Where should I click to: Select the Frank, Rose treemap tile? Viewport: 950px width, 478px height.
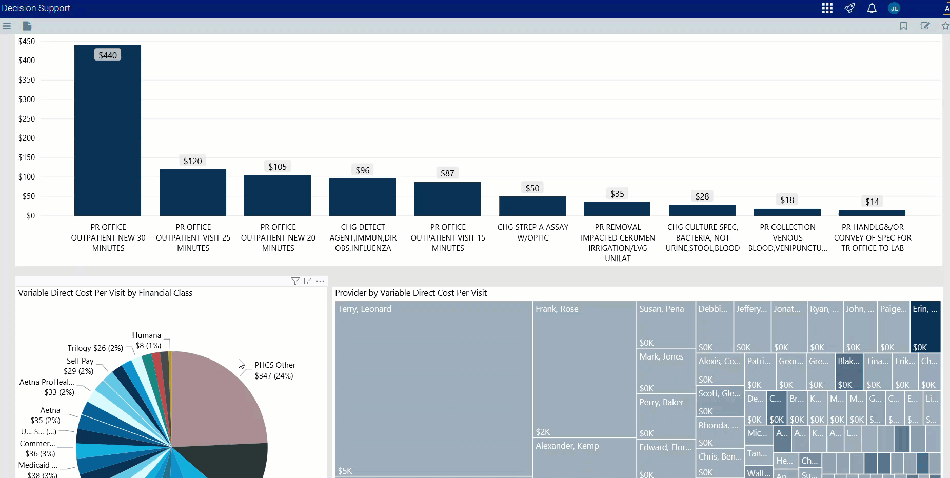tap(585, 369)
